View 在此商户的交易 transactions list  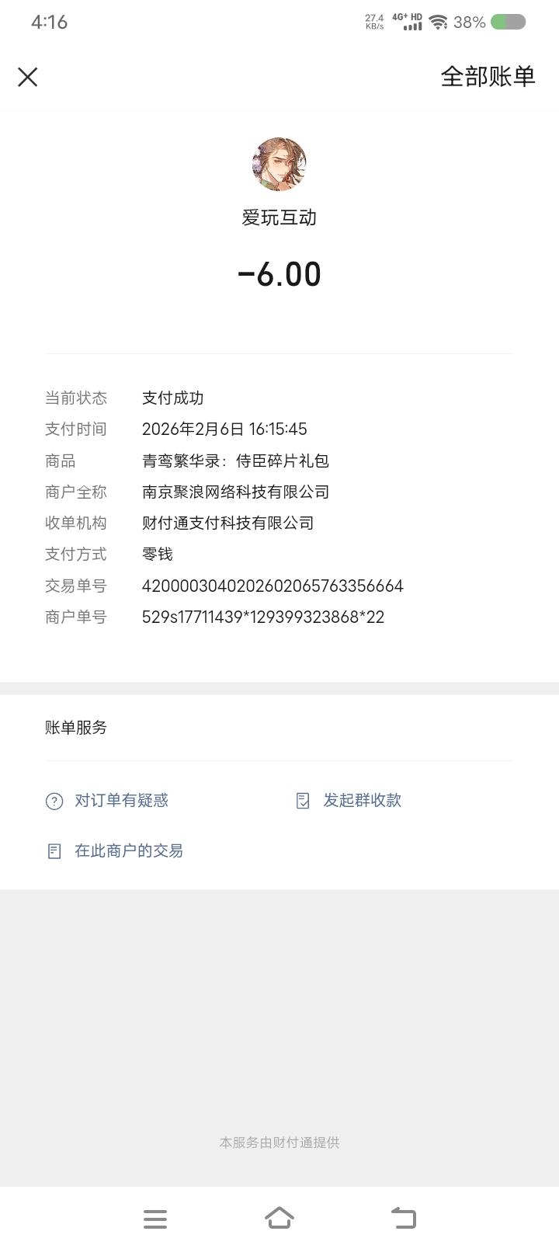pos(129,850)
